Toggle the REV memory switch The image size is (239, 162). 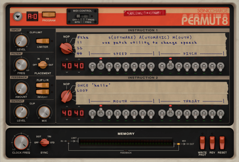[x=212, y=143]
